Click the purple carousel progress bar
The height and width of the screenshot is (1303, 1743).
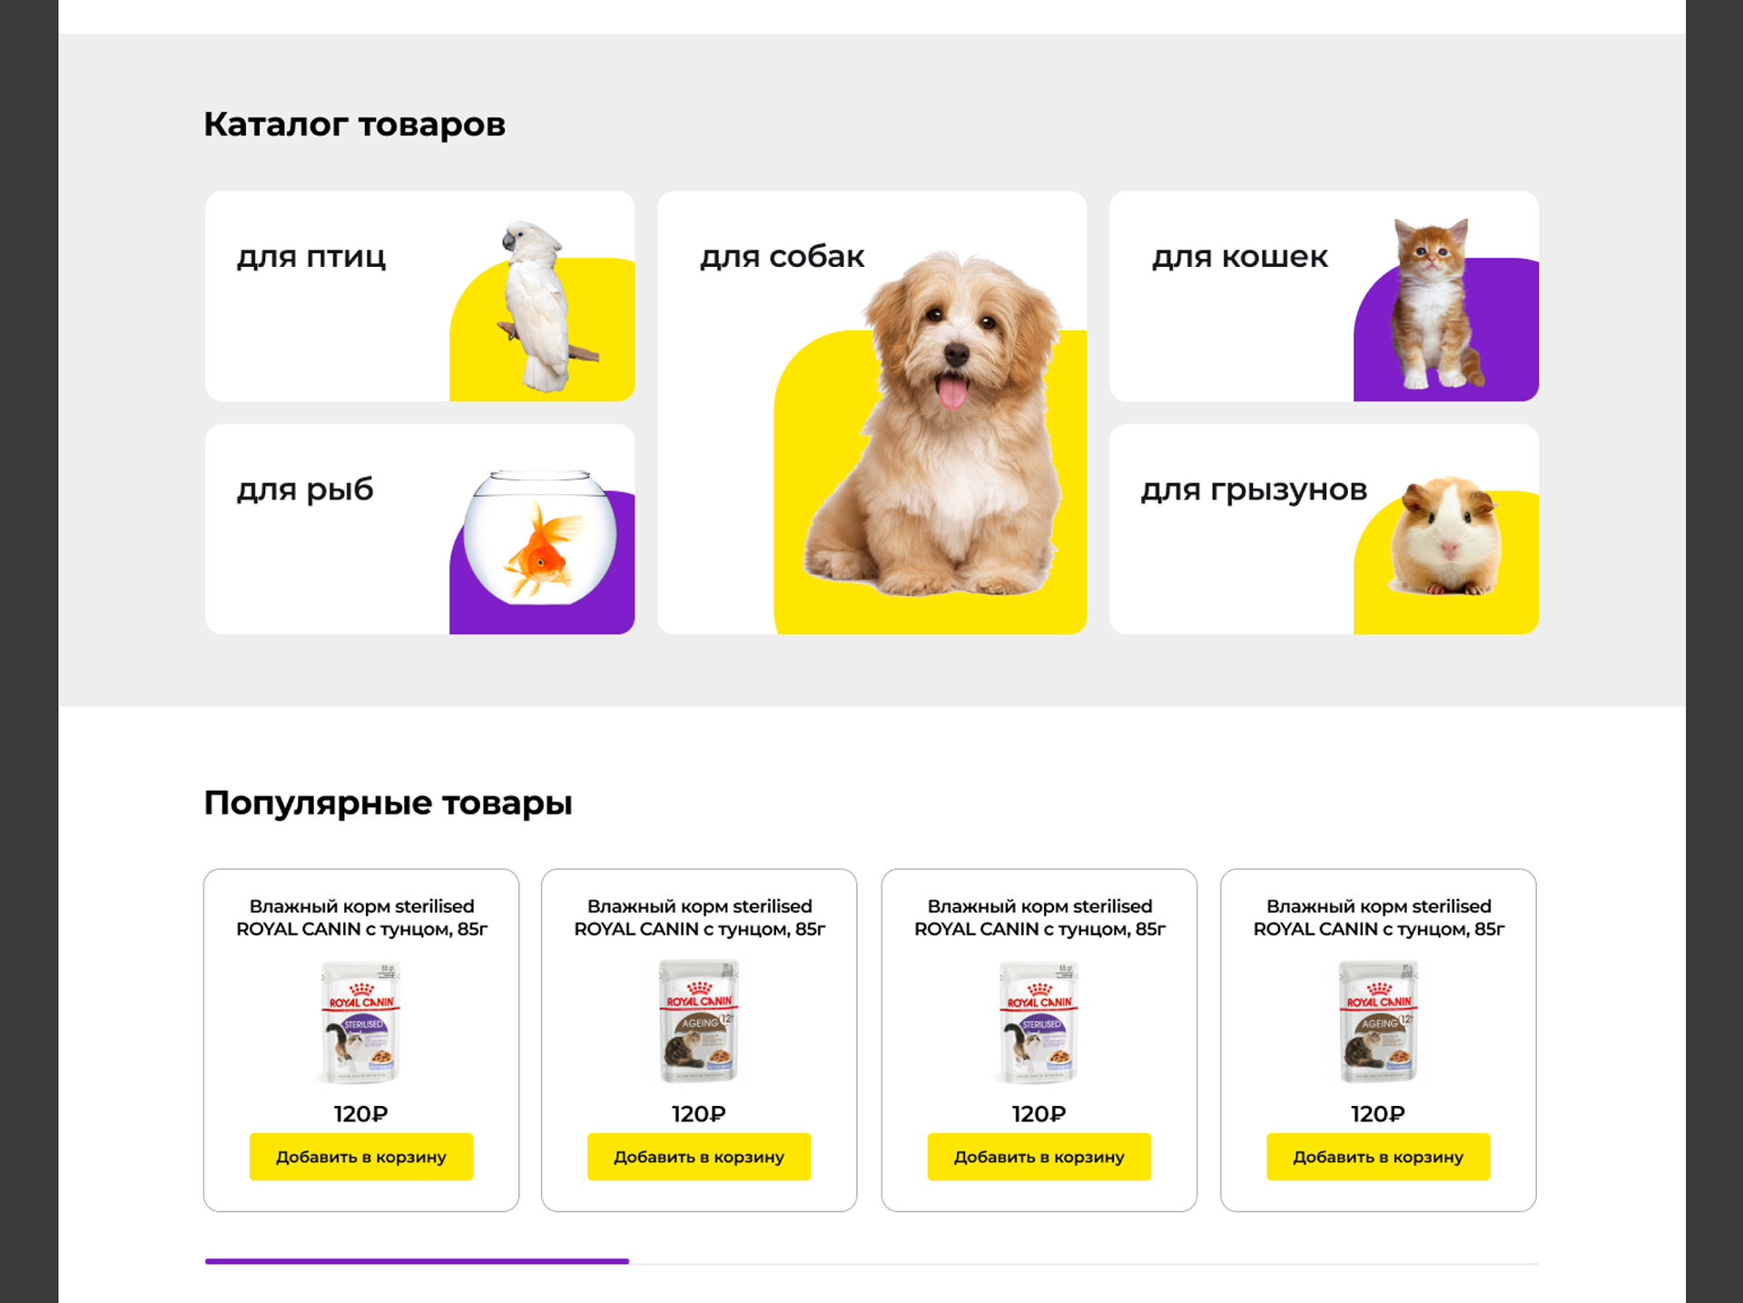(x=417, y=1261)
